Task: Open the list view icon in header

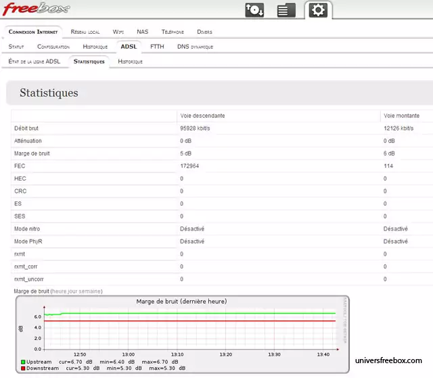Action: (286, 10)
